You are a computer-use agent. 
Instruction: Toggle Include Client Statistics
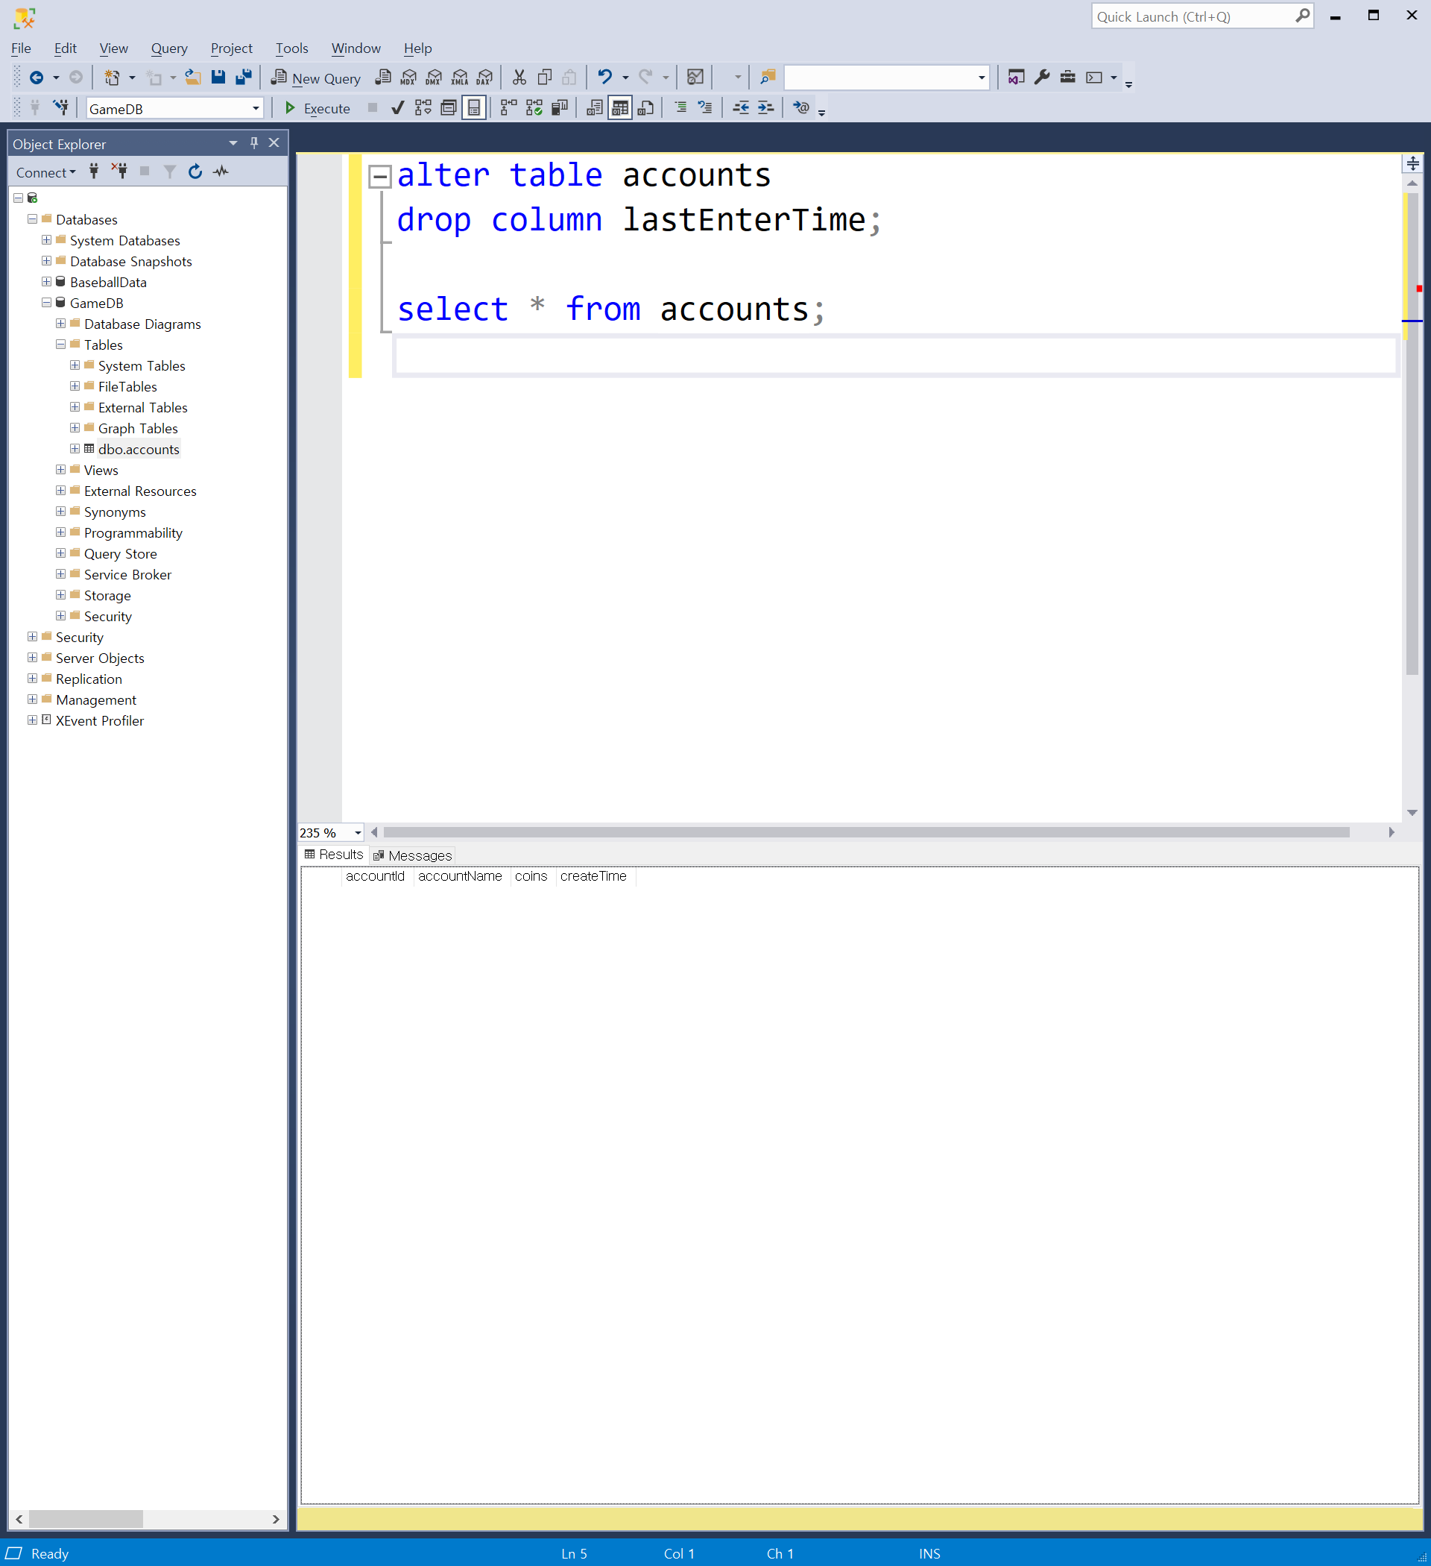(560, 108)
